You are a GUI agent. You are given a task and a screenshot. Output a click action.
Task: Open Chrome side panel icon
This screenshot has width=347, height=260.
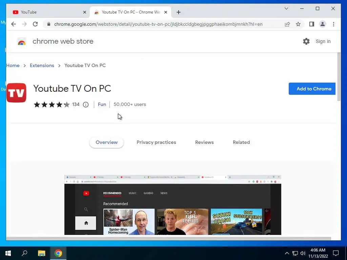(312, 24)
